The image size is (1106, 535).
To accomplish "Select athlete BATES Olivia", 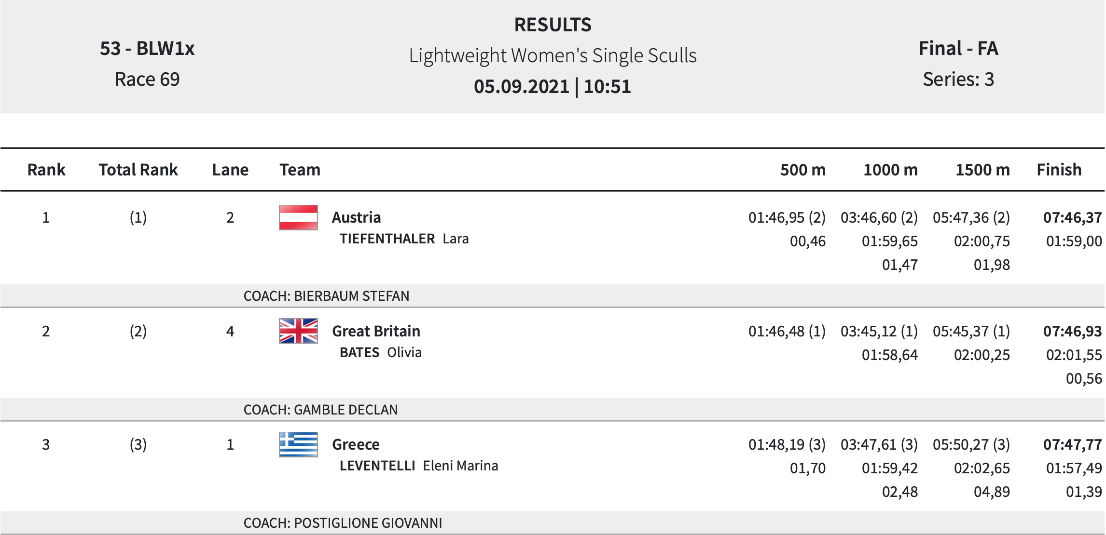I will (x=380, y=352).
